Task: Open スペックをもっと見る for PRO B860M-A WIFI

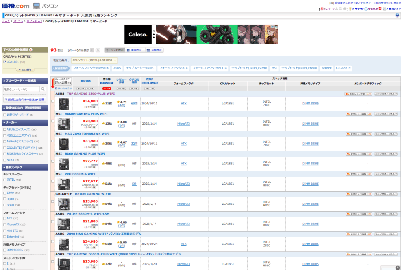Action: pyautogui.click(x=386, y=174)
